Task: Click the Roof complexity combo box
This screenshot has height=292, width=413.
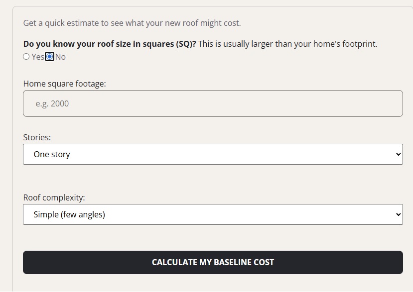Action: [213, 214]
